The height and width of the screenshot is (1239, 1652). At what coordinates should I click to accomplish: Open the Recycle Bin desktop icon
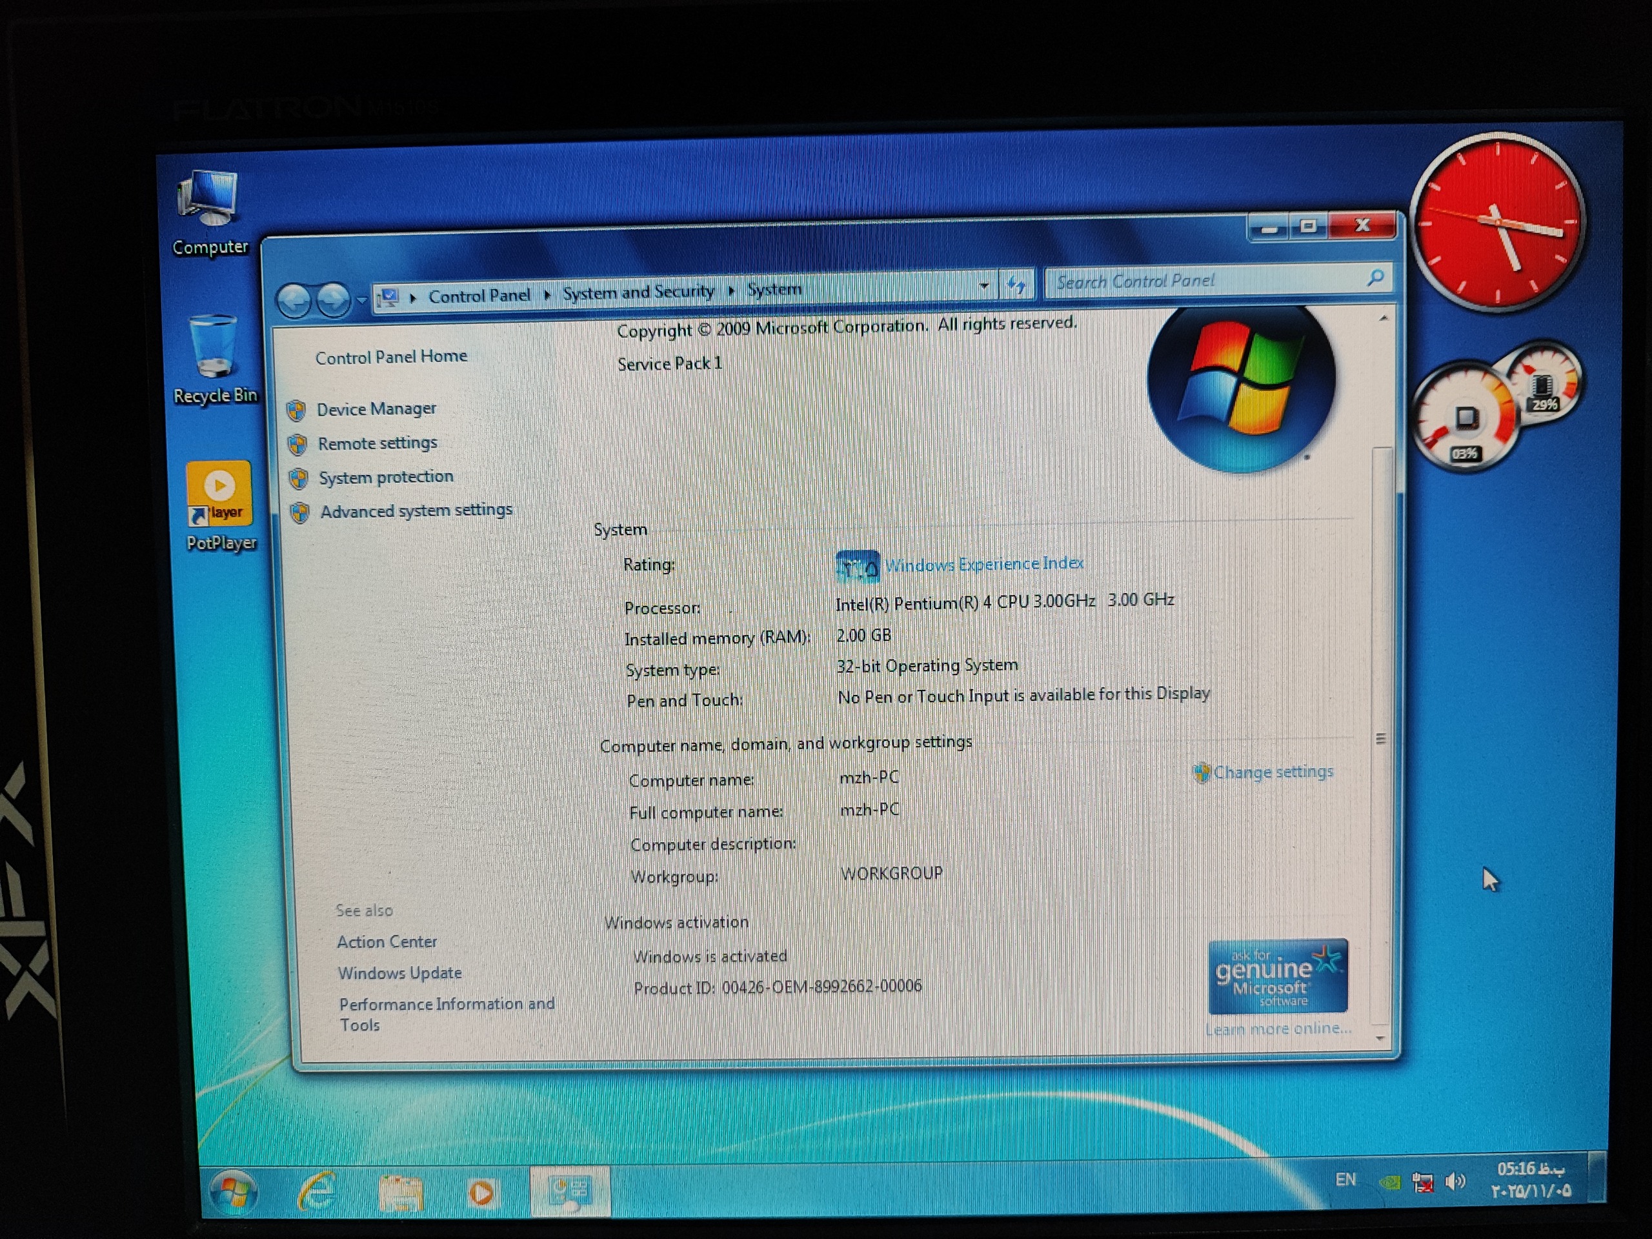[x=215, y=359]
